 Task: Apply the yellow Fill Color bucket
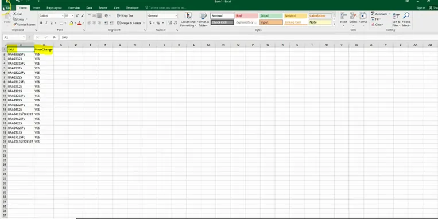coord(71,23)
